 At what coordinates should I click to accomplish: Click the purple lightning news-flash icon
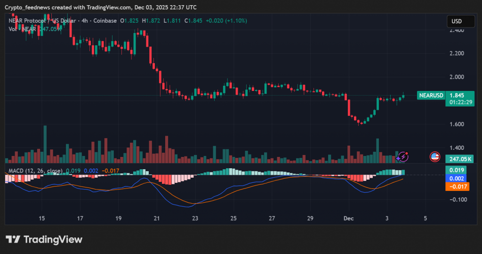403,156
